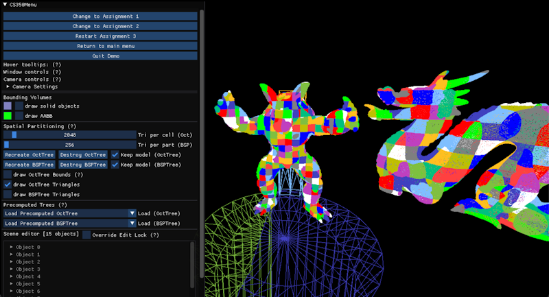Click the scene editor list scrollbar

click(192, 265)
